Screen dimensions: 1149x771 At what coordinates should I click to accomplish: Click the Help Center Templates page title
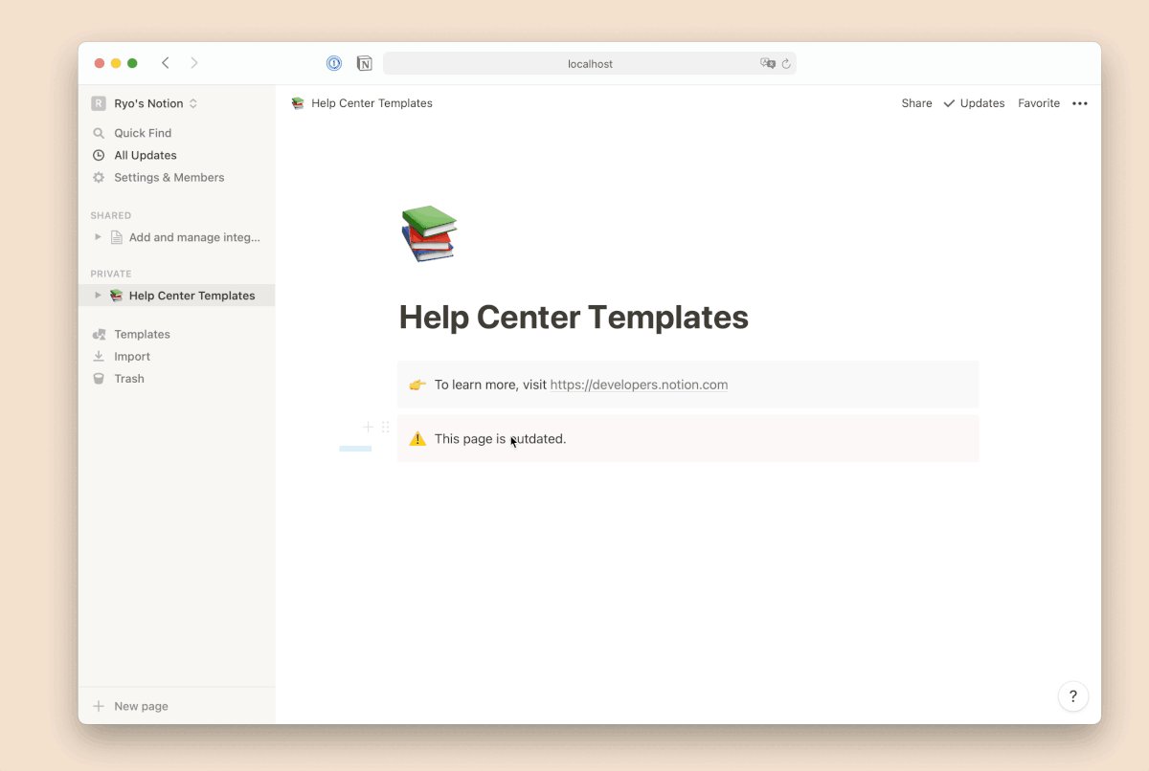[x=574, y=317]
